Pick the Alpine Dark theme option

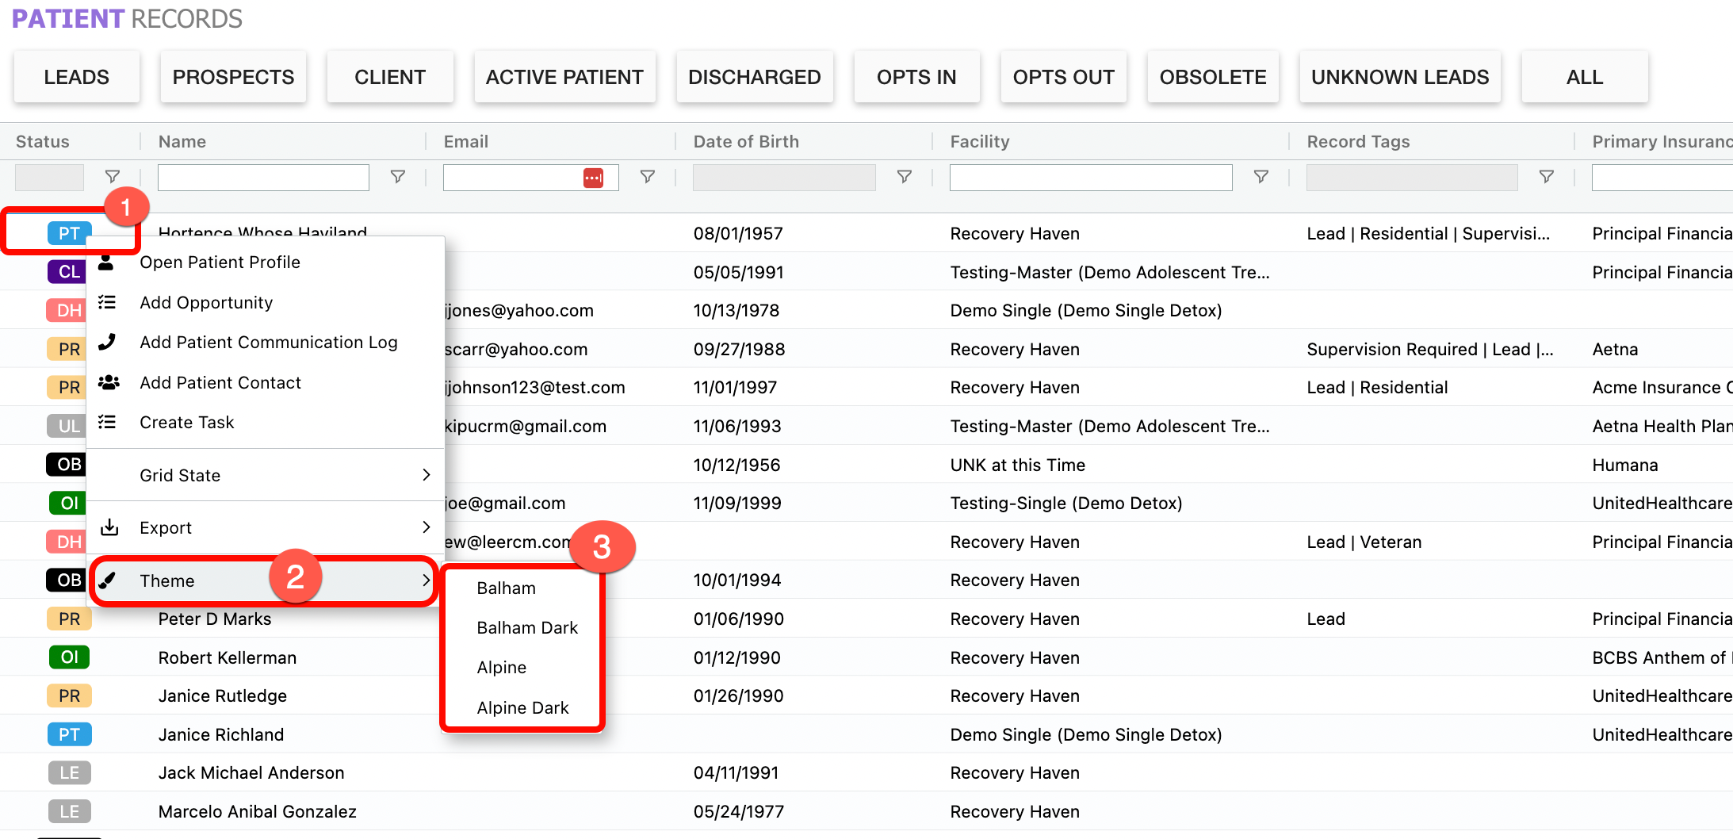pyautogui.click(x=522, y=708)
